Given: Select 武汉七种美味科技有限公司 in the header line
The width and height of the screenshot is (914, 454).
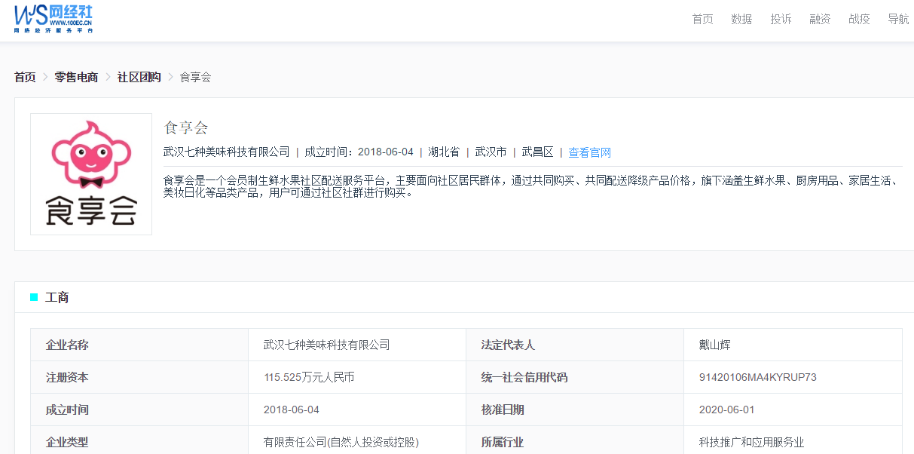Looking at the screenshot, I should (x=226, y=152).
